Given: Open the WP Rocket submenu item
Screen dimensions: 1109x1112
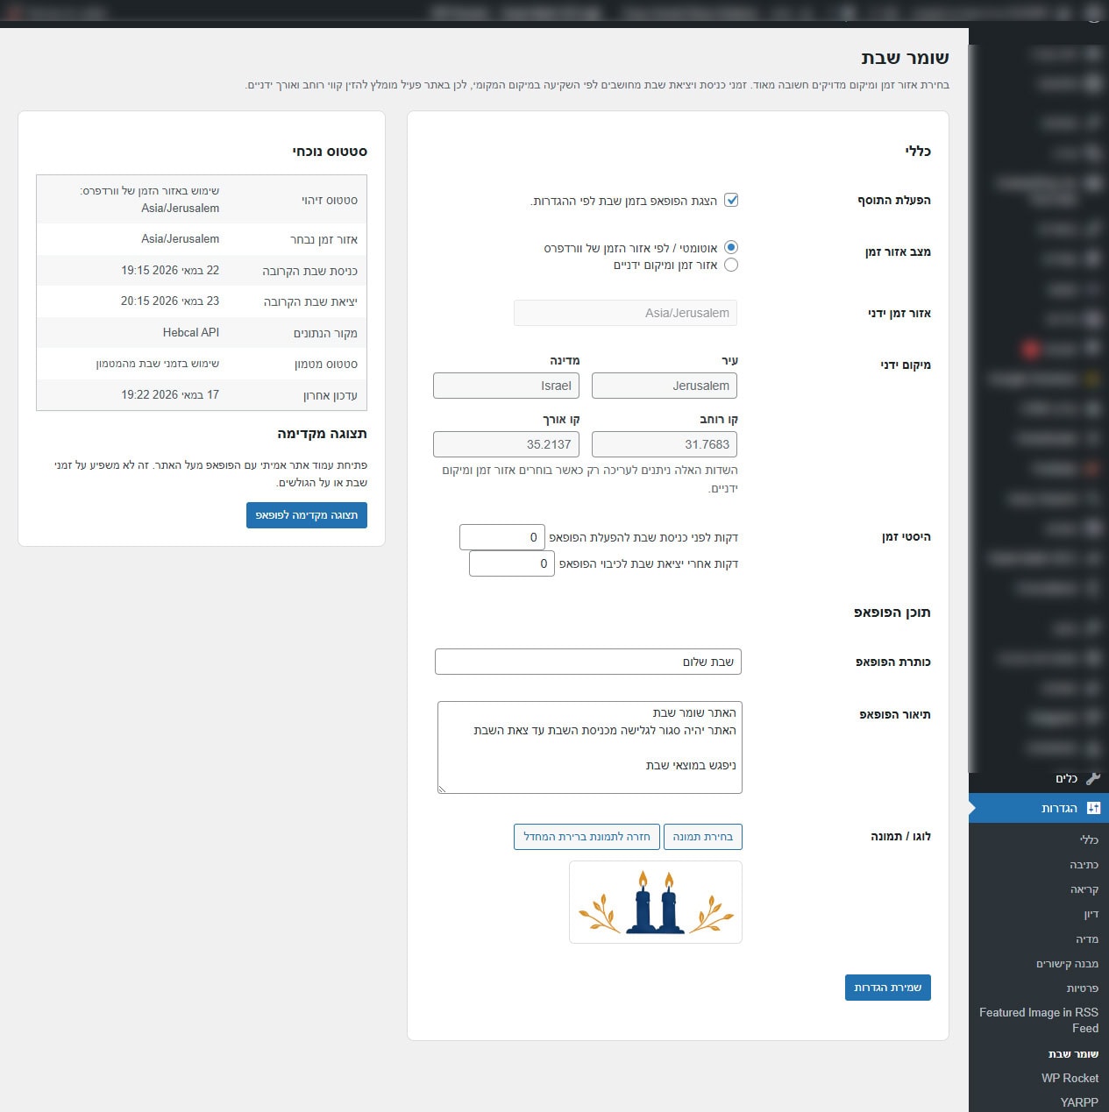Looking at the screenshot, I should point(1070,1078).
